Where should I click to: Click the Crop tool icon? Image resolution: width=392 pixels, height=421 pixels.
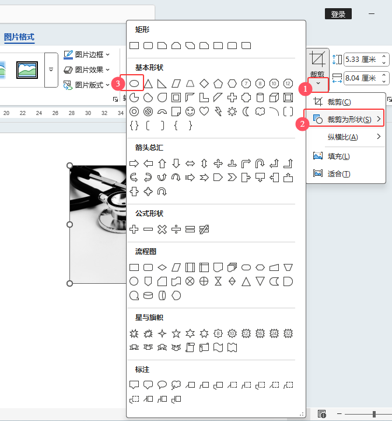pos(317,60)
